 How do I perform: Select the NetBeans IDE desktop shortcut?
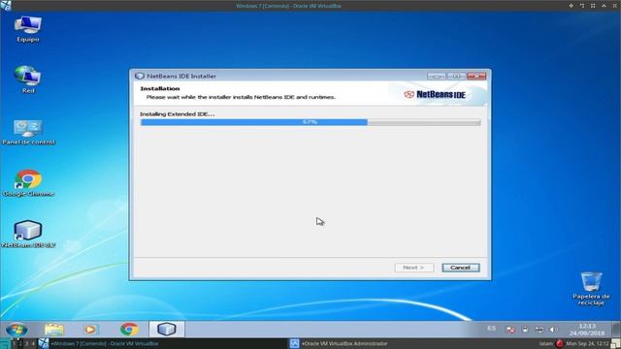pos(28,235)
